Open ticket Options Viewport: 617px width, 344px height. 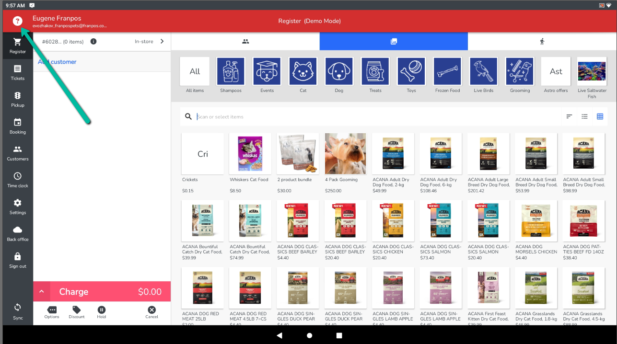[52, 312]
